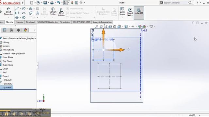
Task: Click Zoom to Area icon
Action: coord(101,27)
